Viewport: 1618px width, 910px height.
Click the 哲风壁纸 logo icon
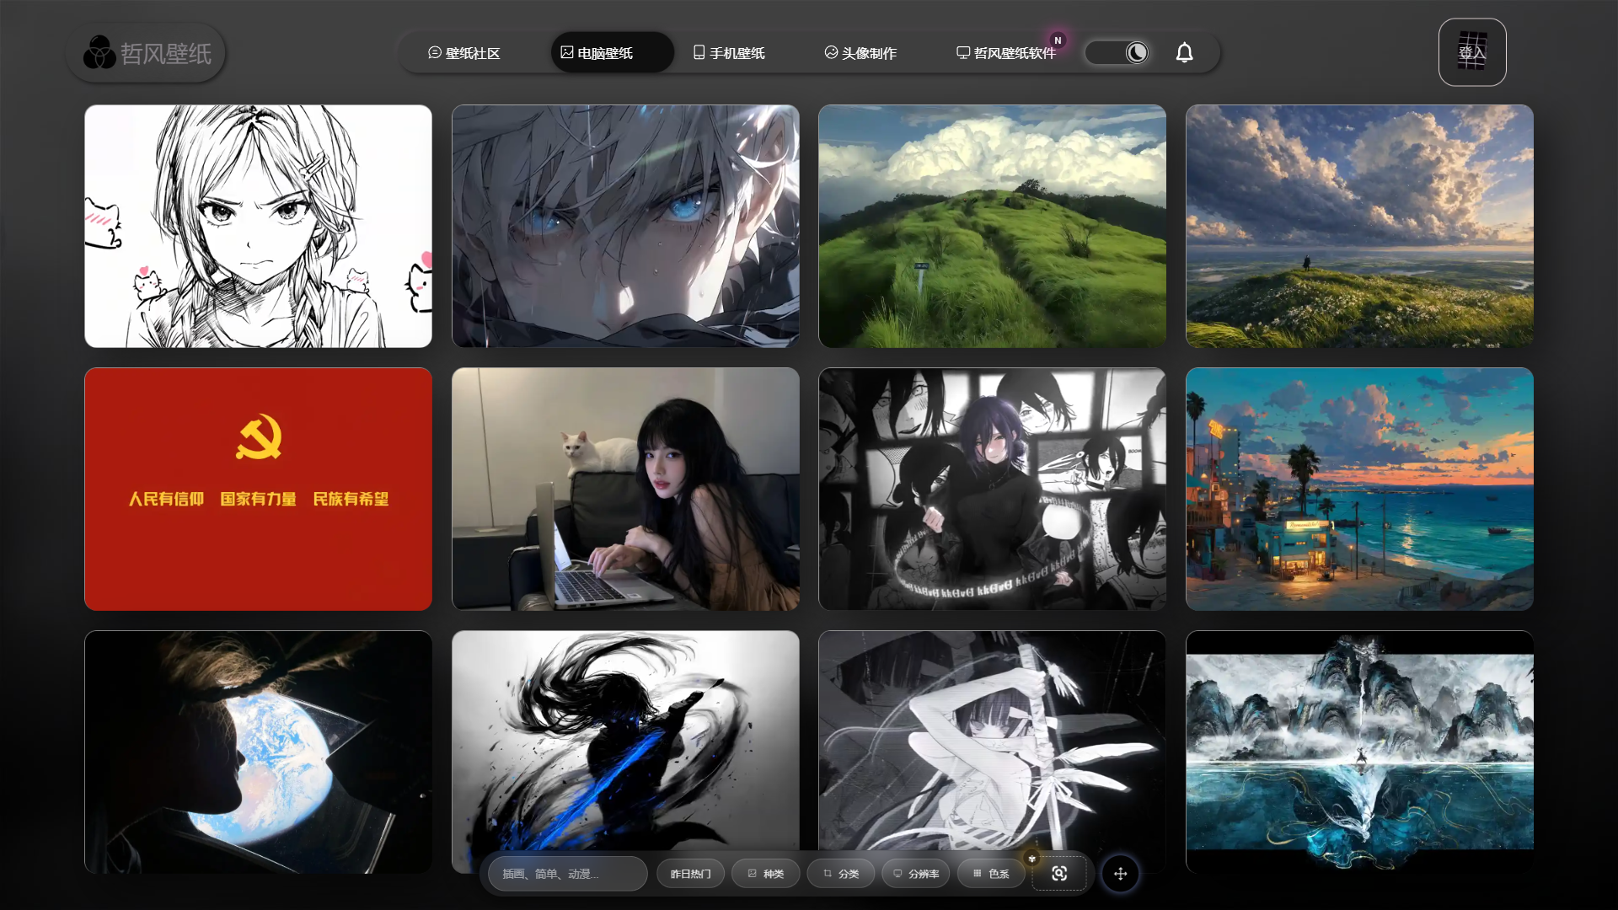coord(99,52)
